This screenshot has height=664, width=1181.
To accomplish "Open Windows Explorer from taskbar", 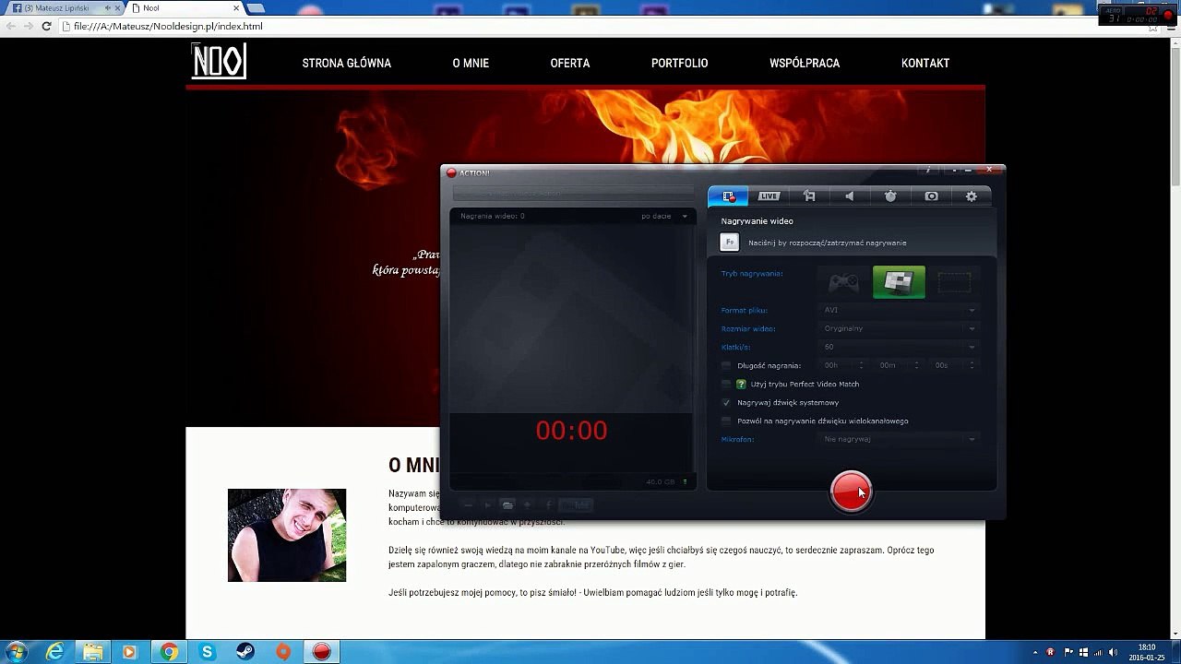I will [x=93, y=652].
